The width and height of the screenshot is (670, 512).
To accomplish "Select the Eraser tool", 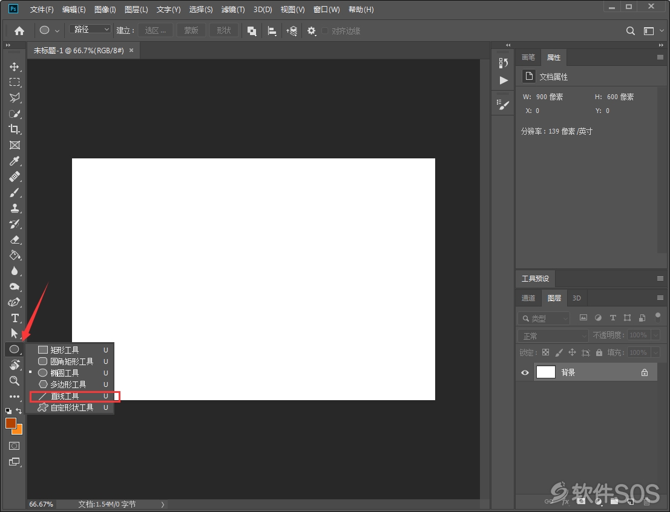I will point(15,240).
